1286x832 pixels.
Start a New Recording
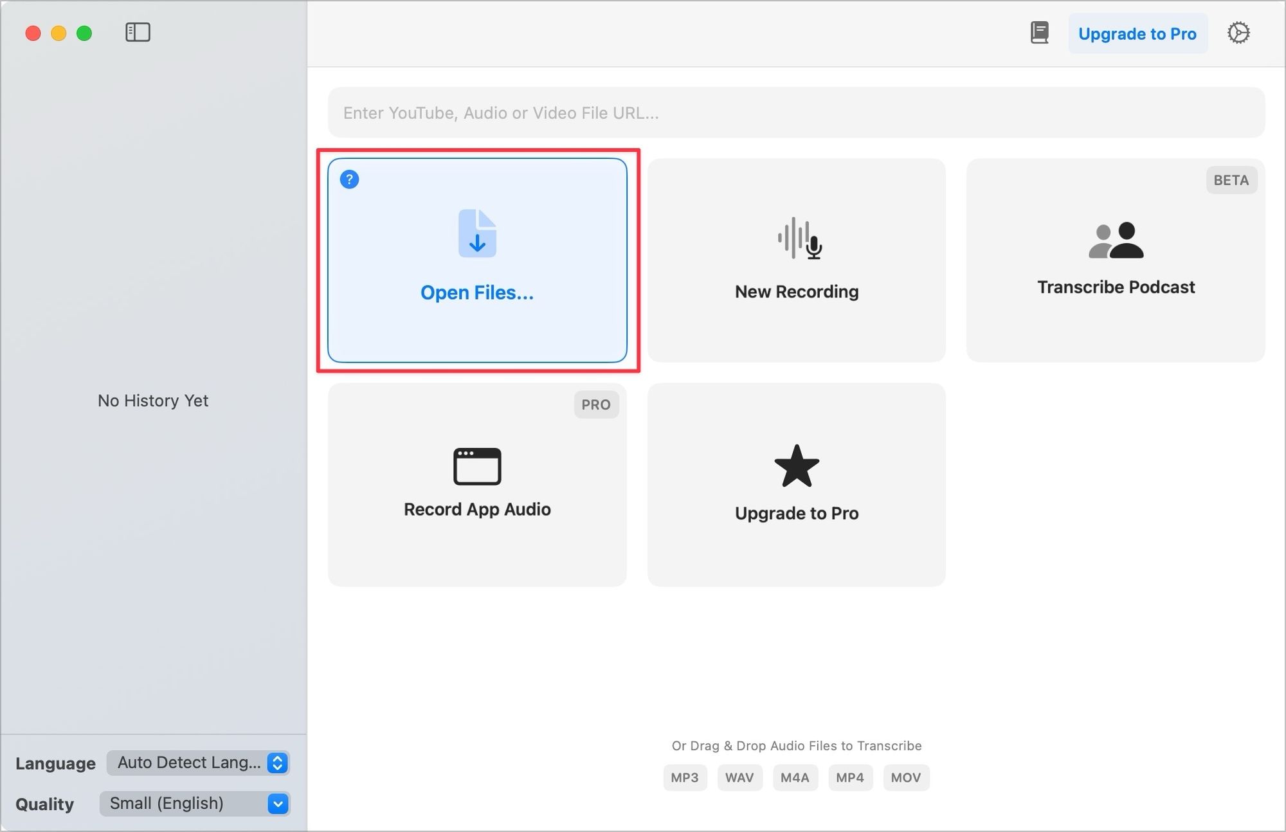click(797, 260)
